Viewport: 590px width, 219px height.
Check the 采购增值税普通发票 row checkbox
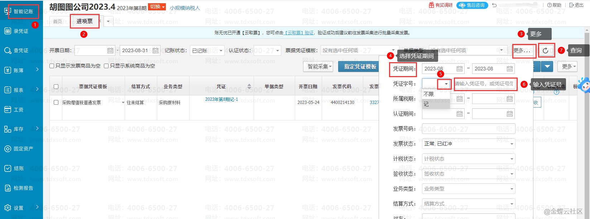(x=56, y=103)
